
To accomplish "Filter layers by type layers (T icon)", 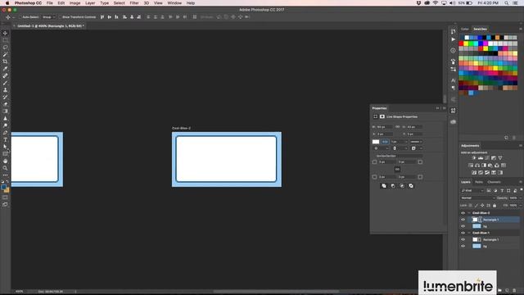I will [x=502, y=190].
